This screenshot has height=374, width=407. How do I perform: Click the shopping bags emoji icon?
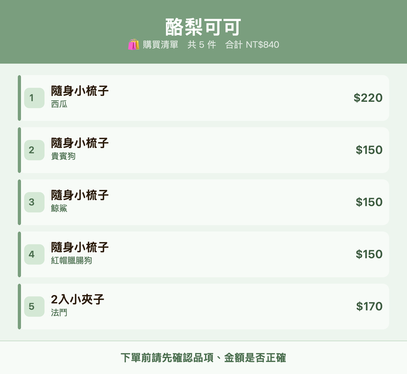tap(134, 45)
